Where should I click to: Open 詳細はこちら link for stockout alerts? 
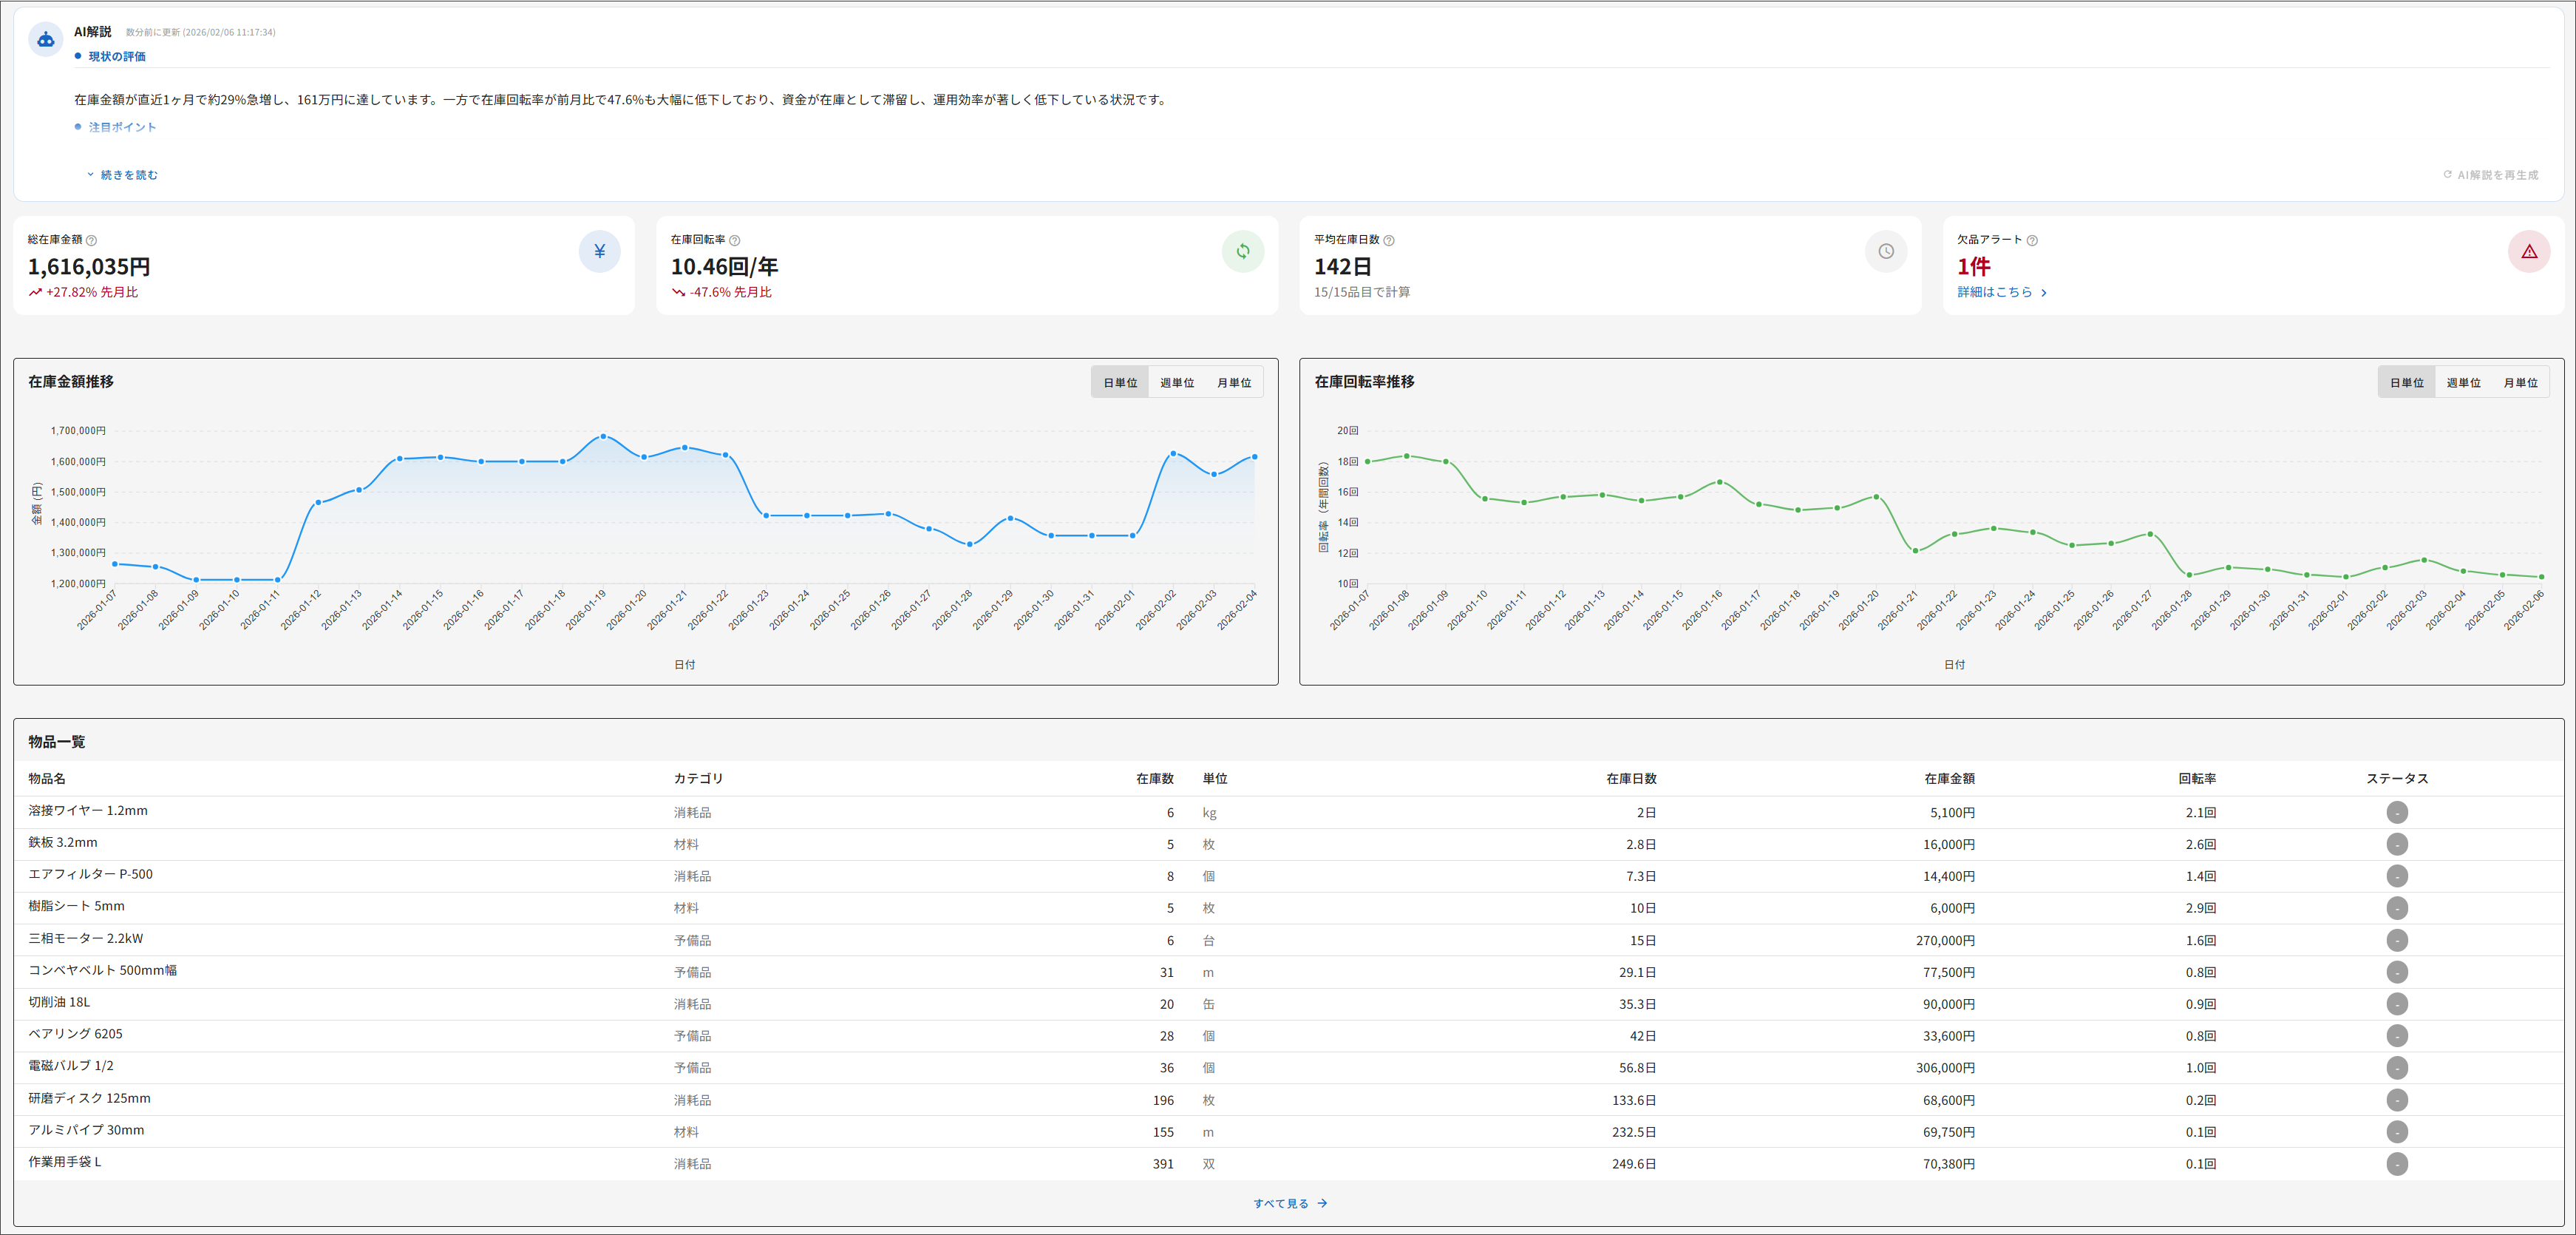tap(2002, 292)
